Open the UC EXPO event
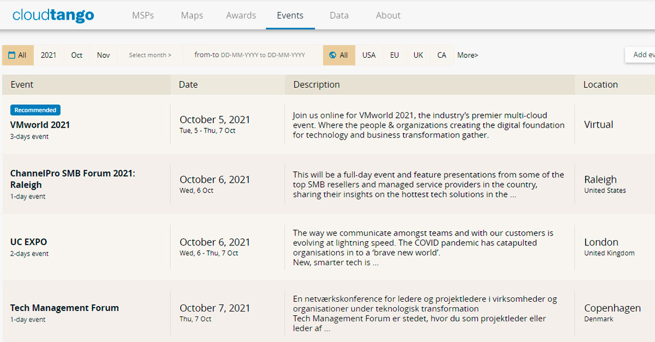The height and width of the screenshot is (342, 655). (x=29, y=242)
